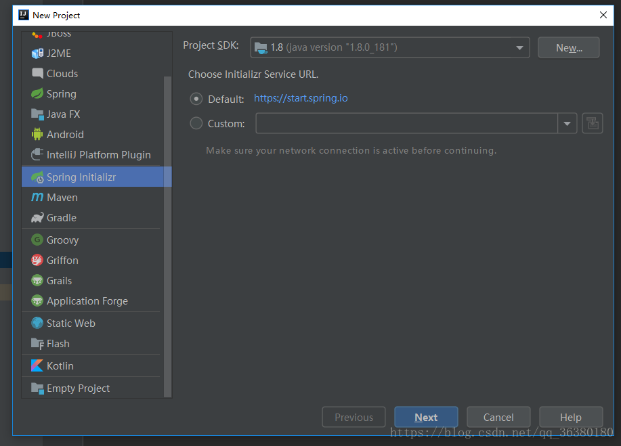Click the IntelliJ logo in title bar
The height and width of the screenshot is (446, 621).
click(x=24, y=15)
